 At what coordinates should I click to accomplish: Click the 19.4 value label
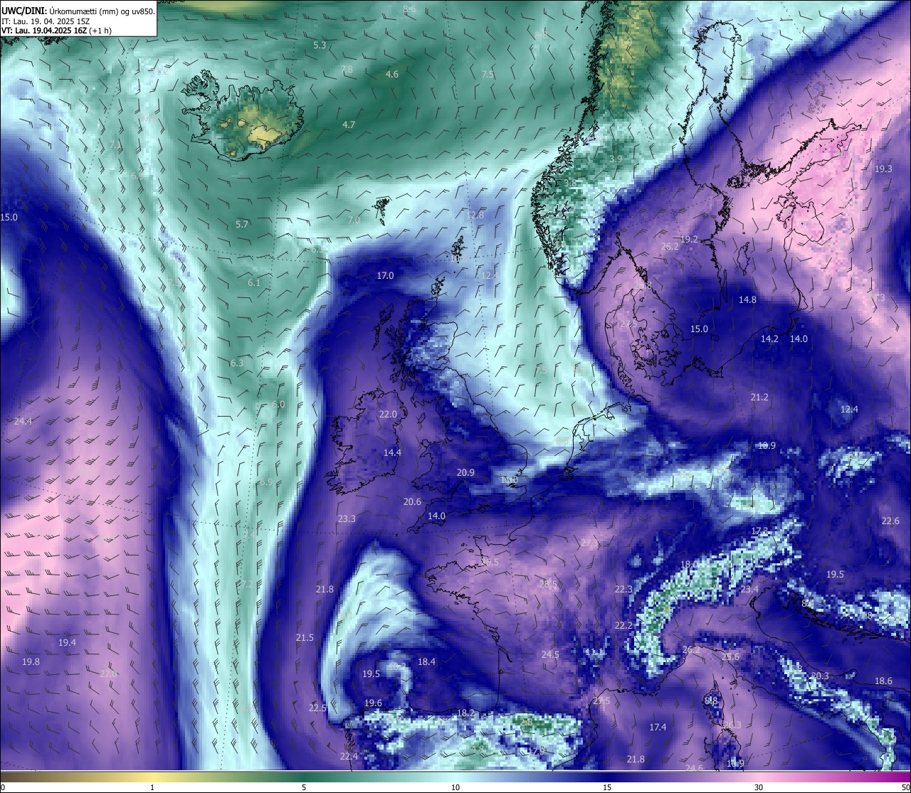tap(67, 643)
